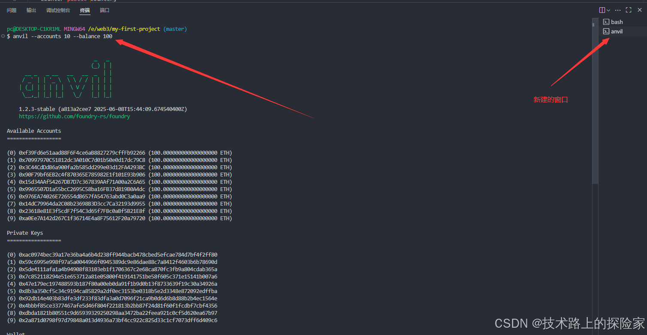Click the Private Keys heading
This screenshot has height=335, width=647.
25,233
